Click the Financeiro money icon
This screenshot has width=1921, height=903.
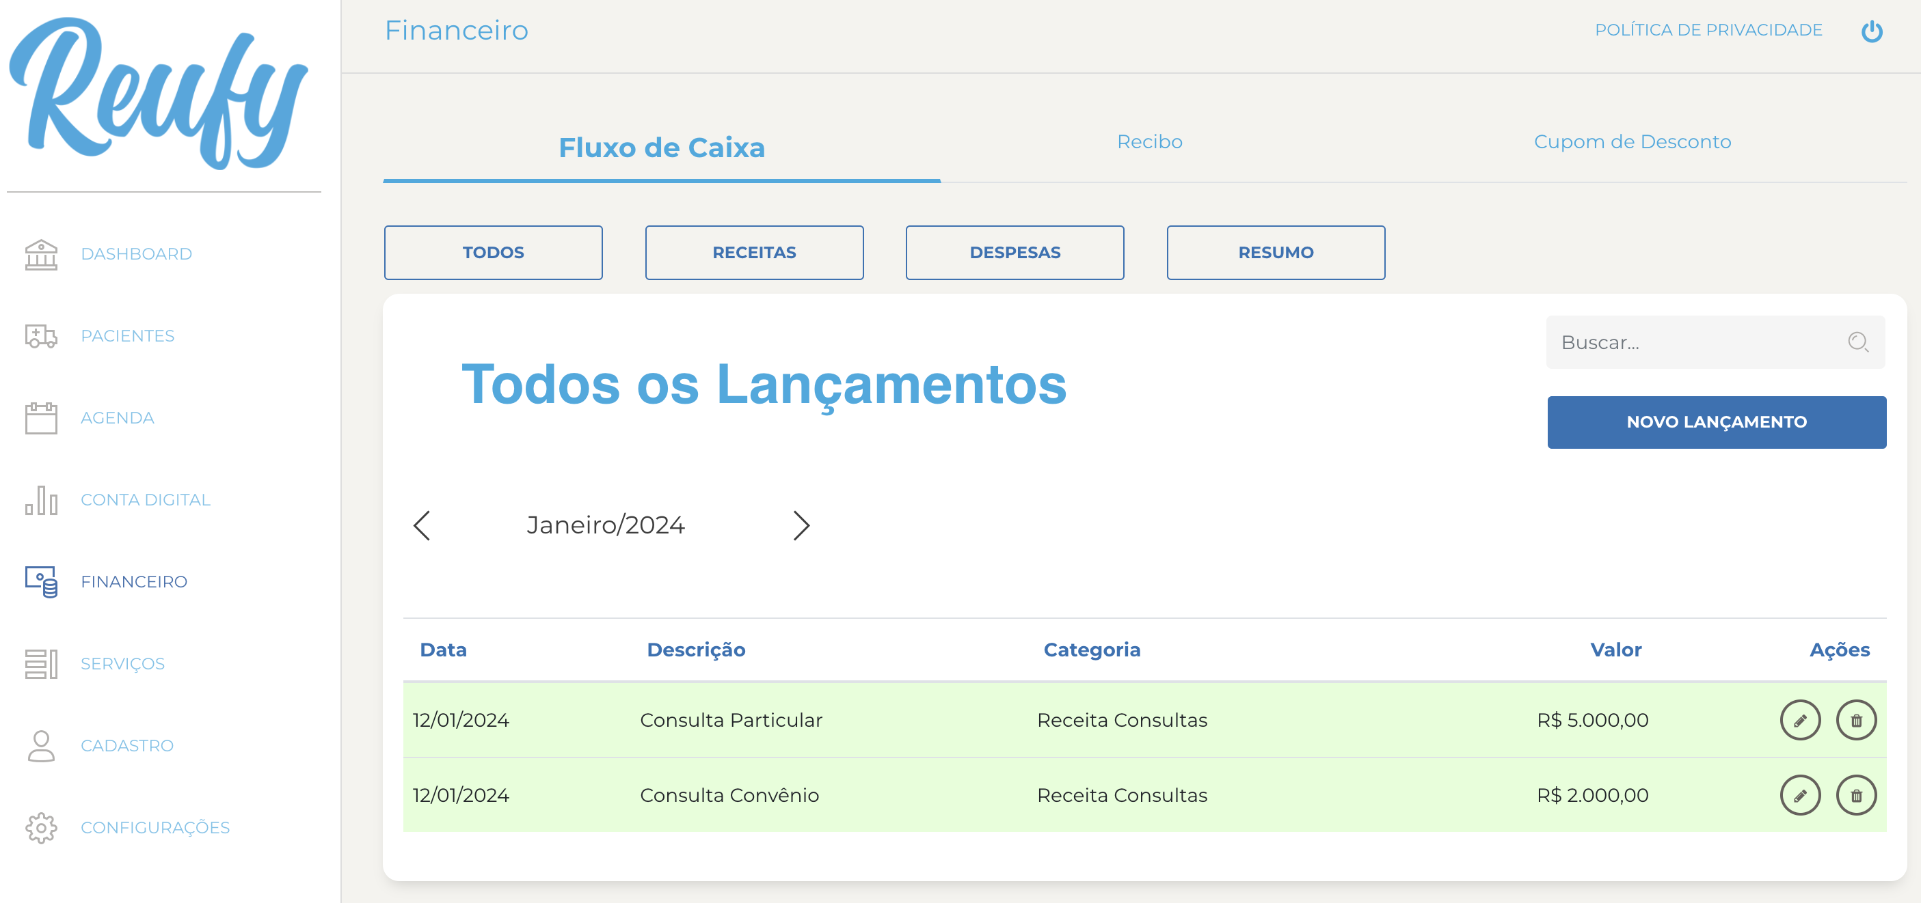pyautogui.click(x=41, y=582)
